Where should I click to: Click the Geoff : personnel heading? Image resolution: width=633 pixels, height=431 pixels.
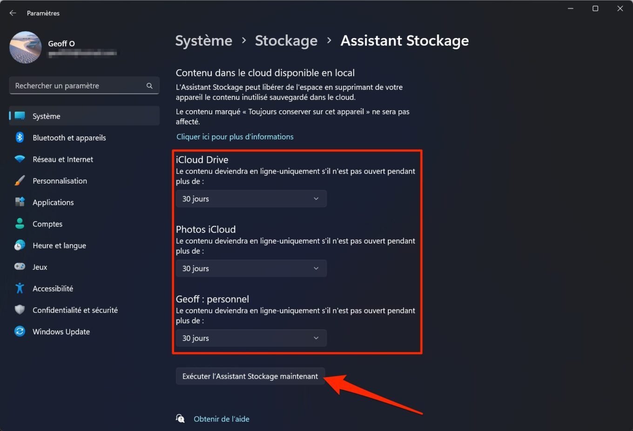(212, 299)
